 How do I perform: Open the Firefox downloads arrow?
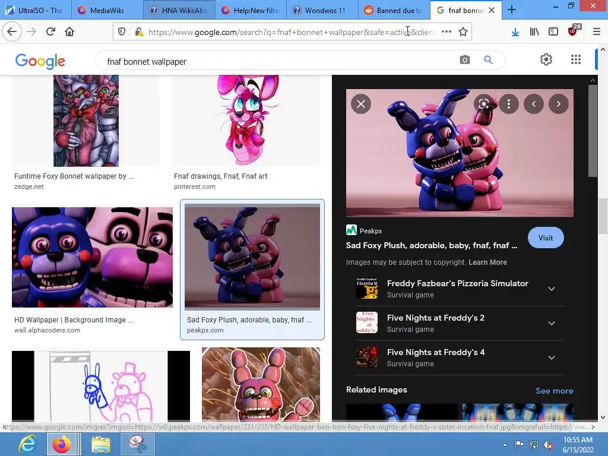pos(515,32)
